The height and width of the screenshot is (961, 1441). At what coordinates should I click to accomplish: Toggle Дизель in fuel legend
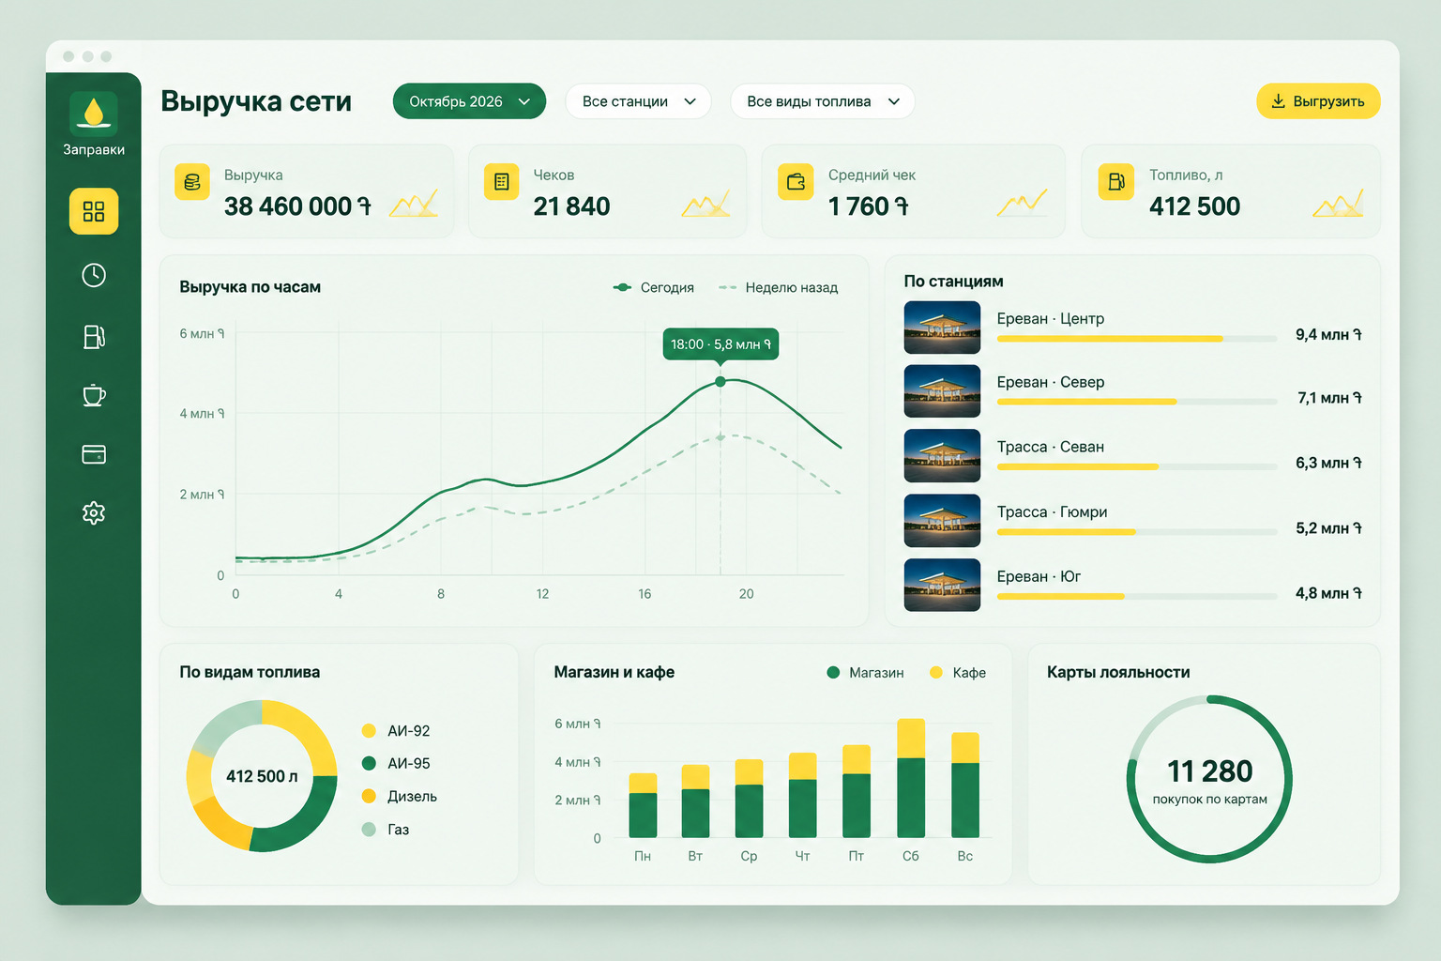(x=399, y=797)
